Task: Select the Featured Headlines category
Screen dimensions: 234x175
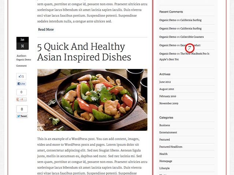Action: tap(171, 147)
